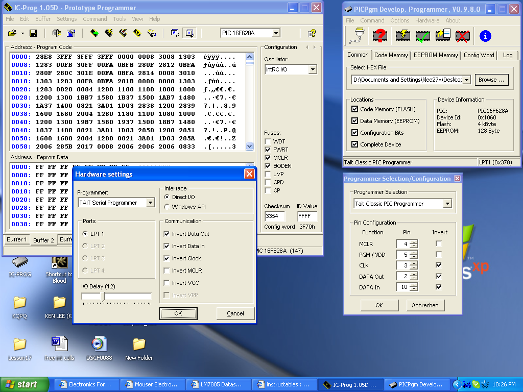The image size is (523, 392).
Task: Open a file using IC-Prog's folder icon
Action: [12, 33]
